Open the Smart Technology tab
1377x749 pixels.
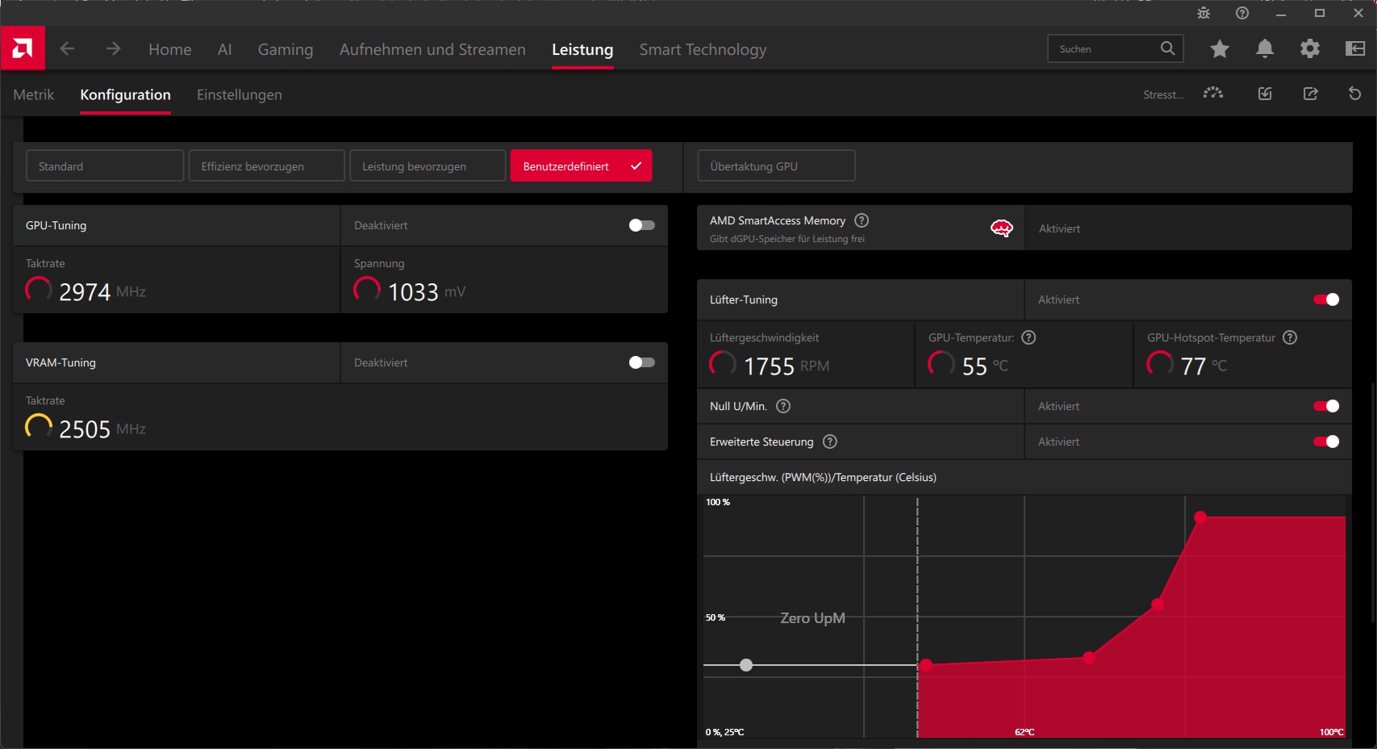click(703, 49)
